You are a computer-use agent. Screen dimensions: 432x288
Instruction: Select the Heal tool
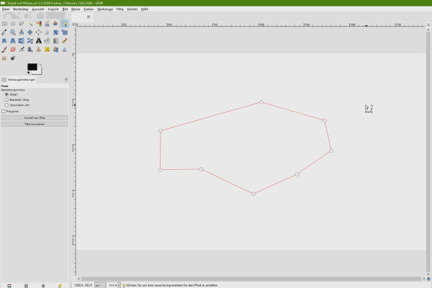coord(47,50)
